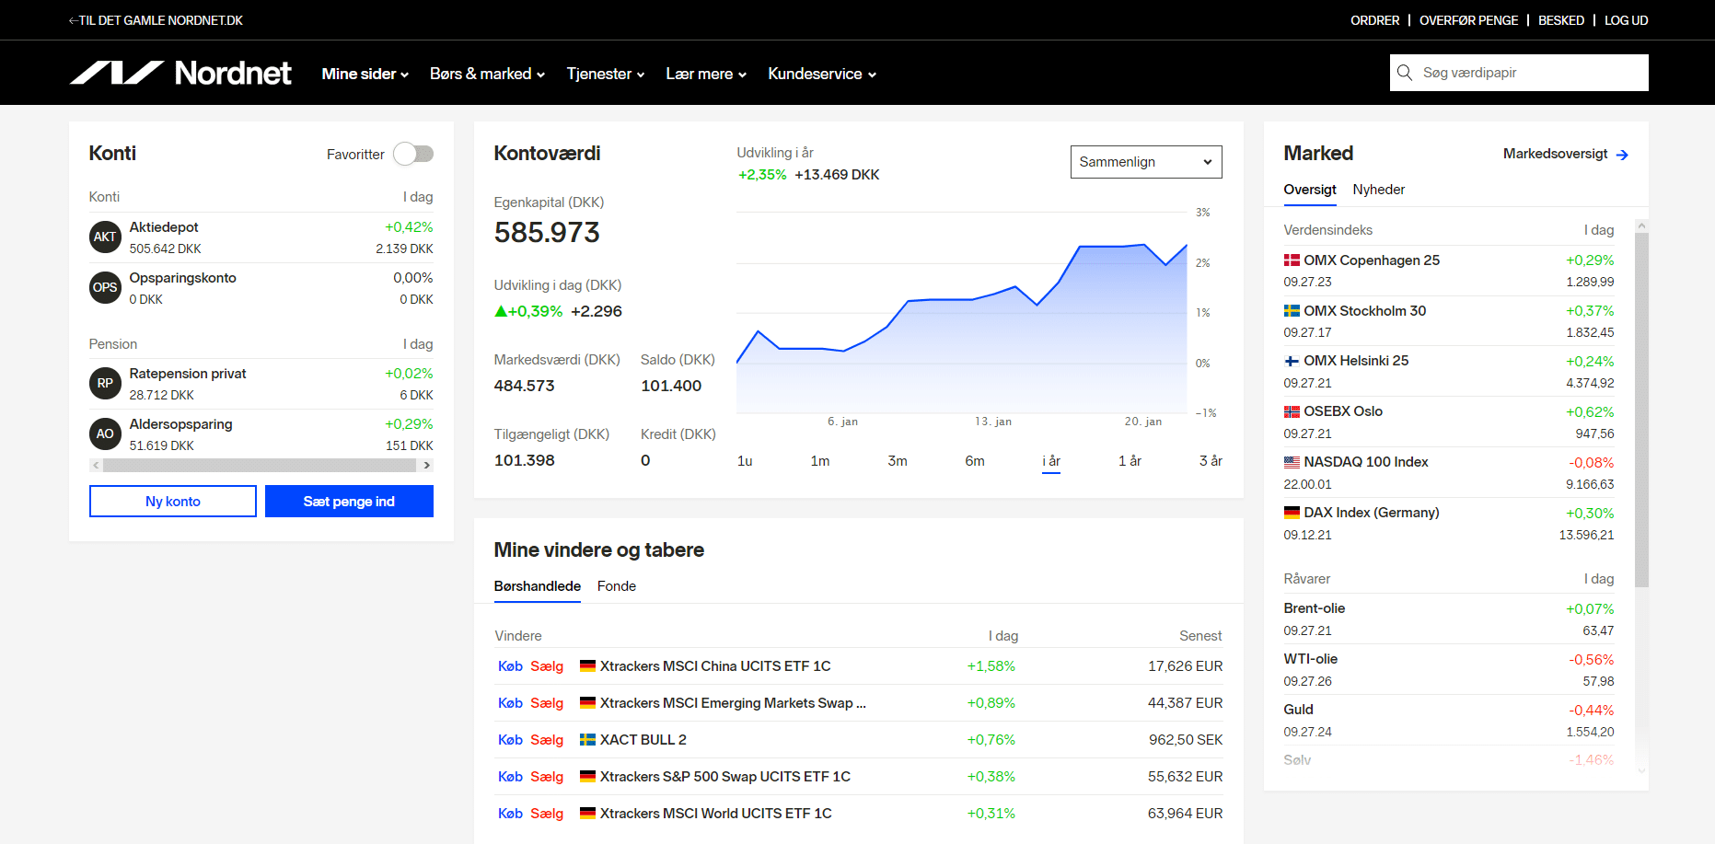Click the Konti horizontal scrollbar
The width and height of the screenshot is (1715, 844).
[x=261, y=466]
